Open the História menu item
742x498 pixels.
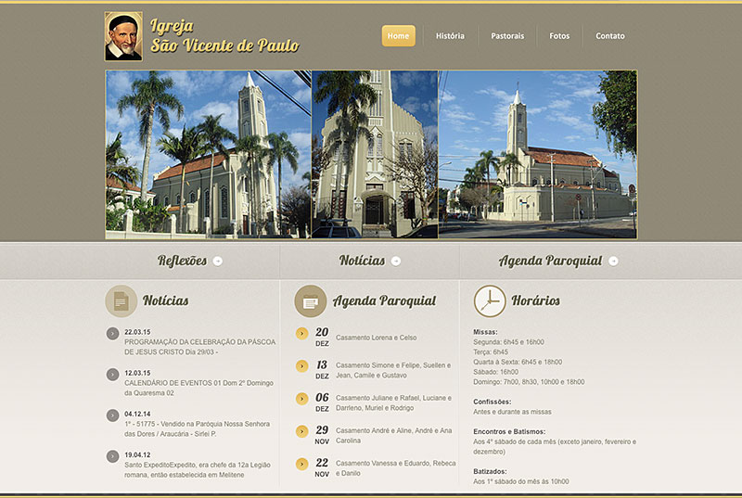pos(450,36)
